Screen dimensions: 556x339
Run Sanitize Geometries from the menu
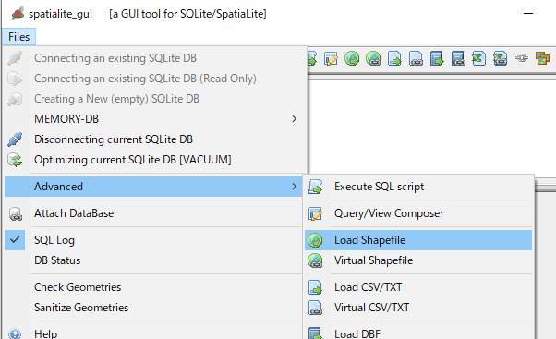153,307
